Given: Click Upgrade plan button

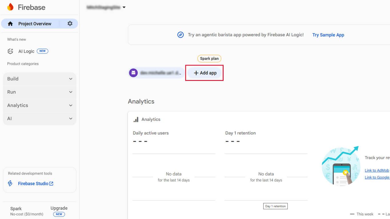Looking at the screenshot, I should click(59, 208).
